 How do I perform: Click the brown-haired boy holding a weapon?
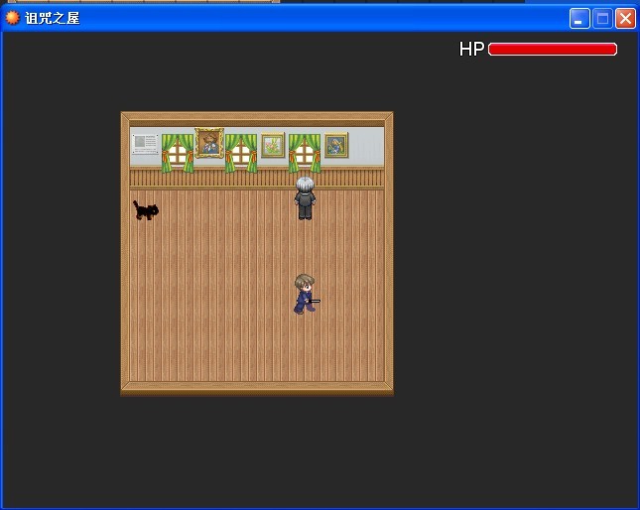307,294
